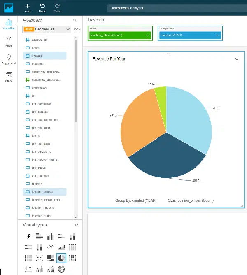Select the KPI arrows visual type
The width and height of the screenshot is (247, 275).
[28, 269]
